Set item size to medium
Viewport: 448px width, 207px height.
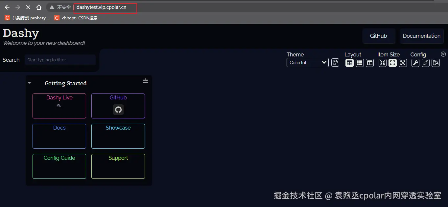pos(392,63)
